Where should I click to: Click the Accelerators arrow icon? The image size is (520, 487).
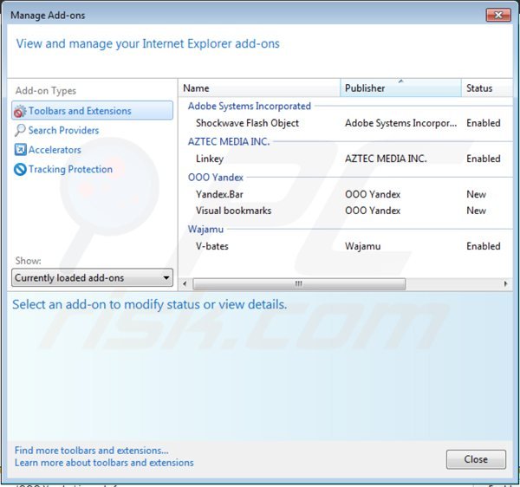(20, 150)
